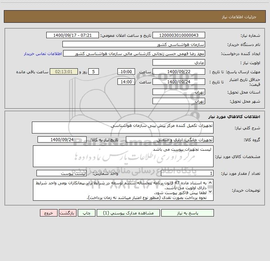Image resolution: width=270 pixels, height=261 pixels.
Task: Click the remaining time field 02:13:01
Action: pyautogui.click(x=64, y=71)
